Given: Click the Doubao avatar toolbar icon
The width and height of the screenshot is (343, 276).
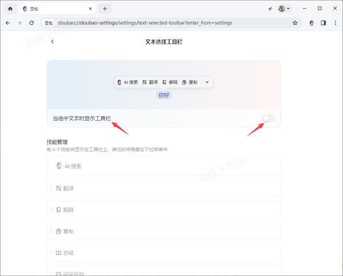Looking at the screenshot, I should [x=312, y=23].
